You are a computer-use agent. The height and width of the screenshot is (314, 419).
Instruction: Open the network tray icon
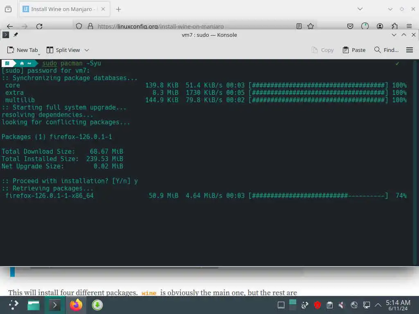[x=354, y=305]
